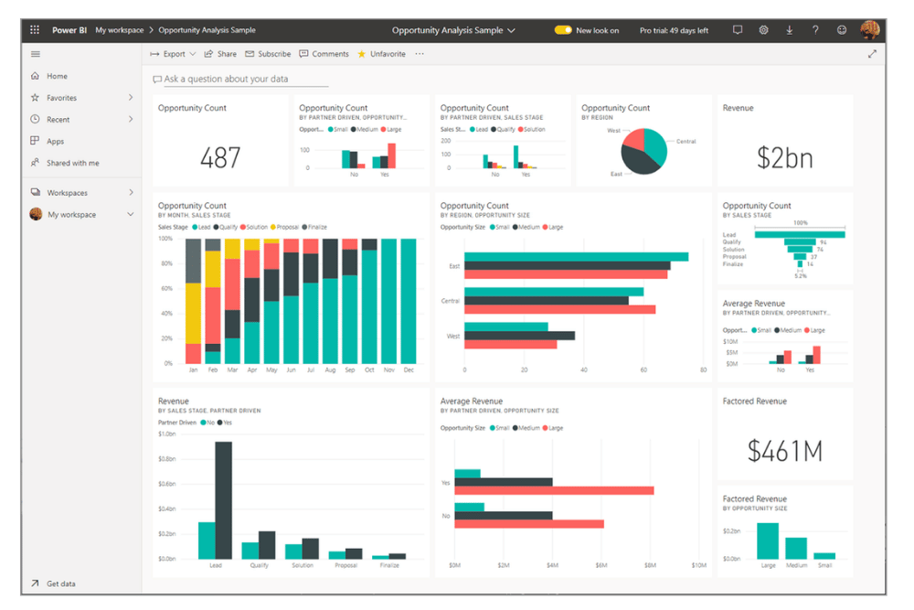914x610 pixels.
Task: Open Shared with me in the sidebar
Action: (72, 163)
